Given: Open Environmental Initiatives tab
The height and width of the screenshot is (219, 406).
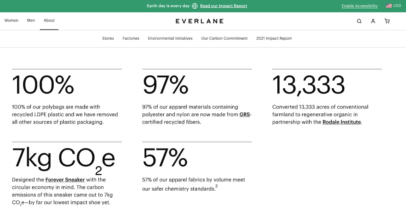Looking at the screenshot, I should coord(170,38).
